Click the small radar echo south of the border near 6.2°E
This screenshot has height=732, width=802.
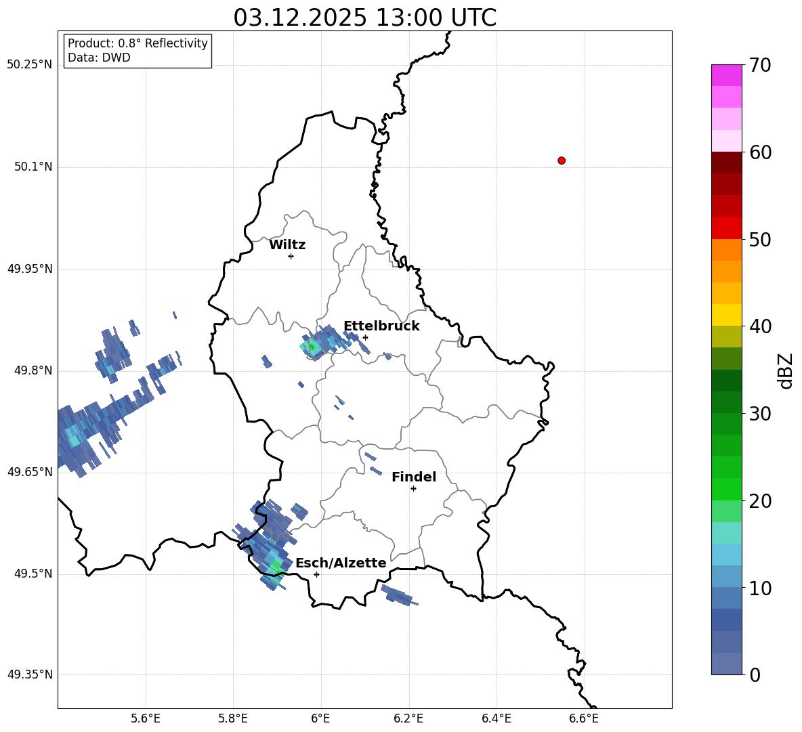pos(398,595)
